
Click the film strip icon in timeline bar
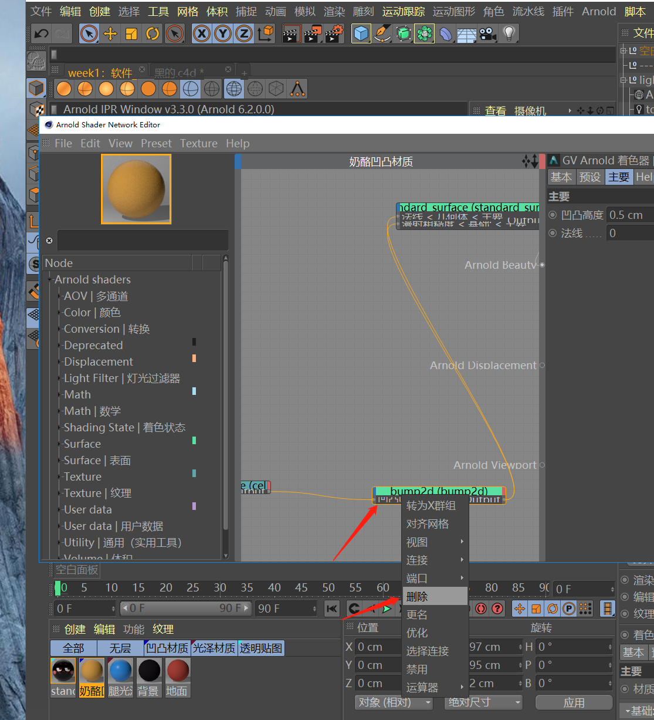coord(608,609)
